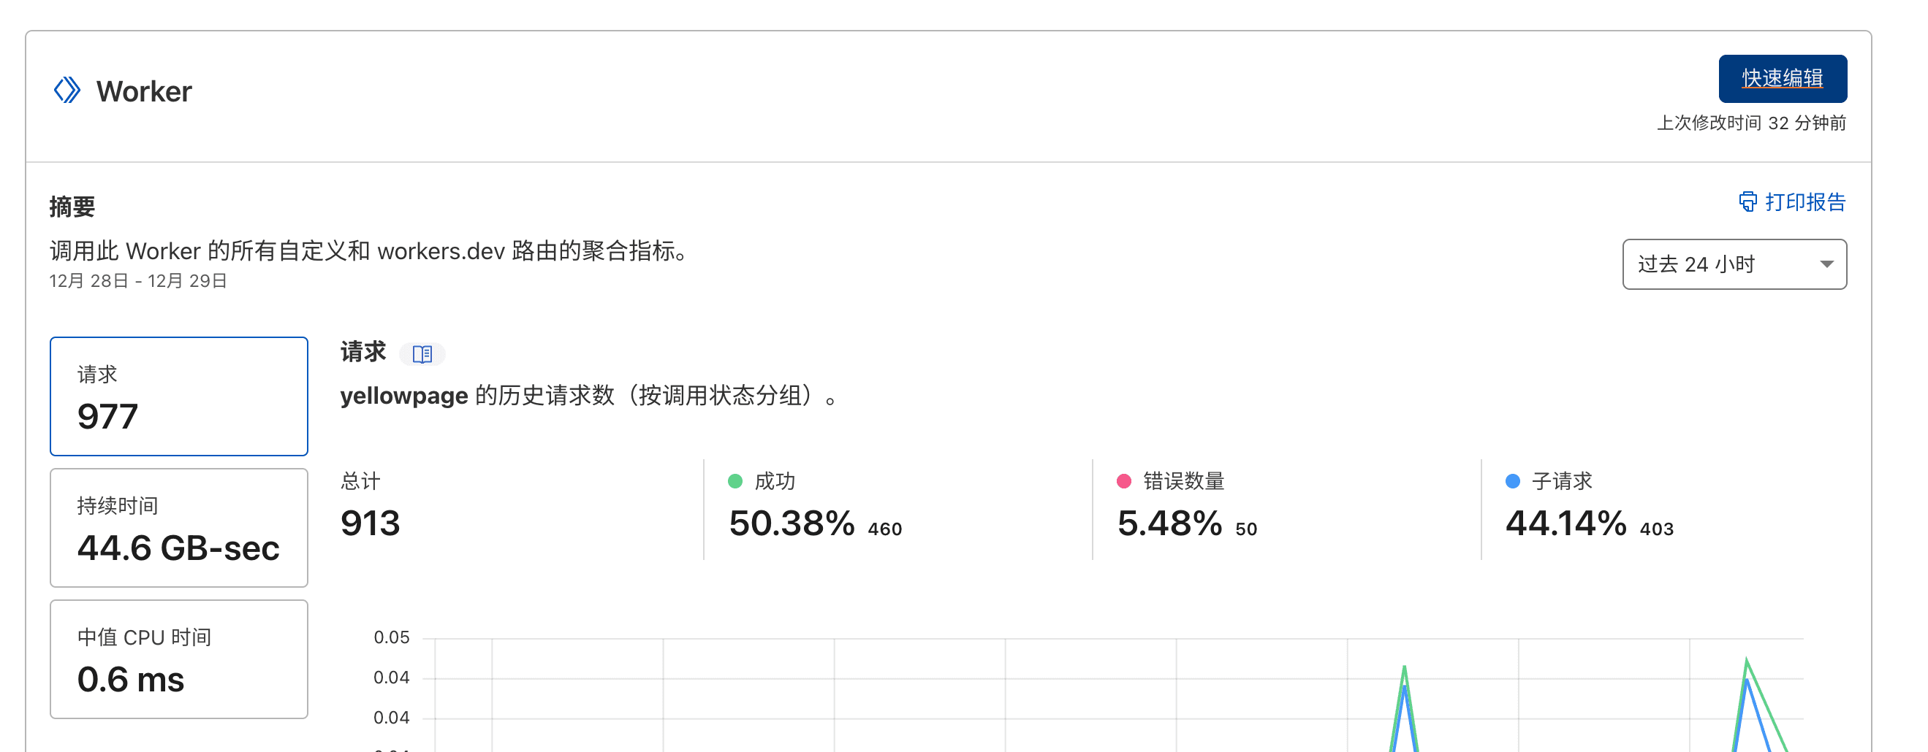The width and height of the screenshot is (1928, 752).
Task: Toggle the 错误数量 series in the legend
Action: click(1170, 481)
